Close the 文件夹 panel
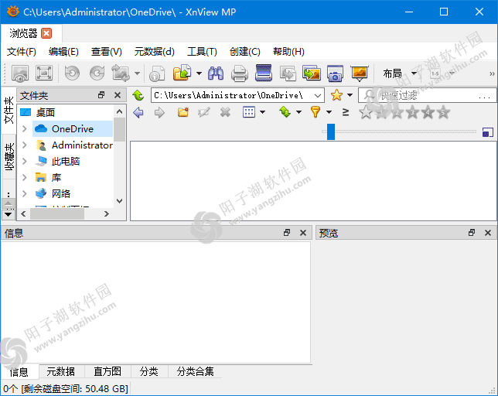The width and height of the screenshot is (498, 396). pos(118,95)
